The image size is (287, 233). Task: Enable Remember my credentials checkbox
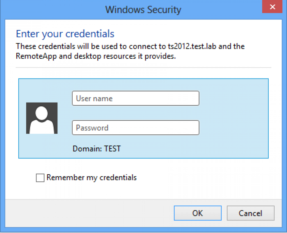pos(40,178)
